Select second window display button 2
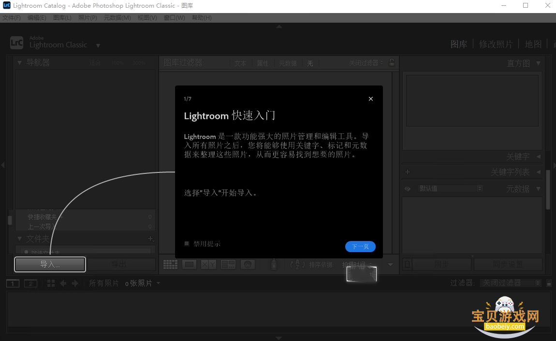This screenshot has height=341, width=556. coord(30,284)
